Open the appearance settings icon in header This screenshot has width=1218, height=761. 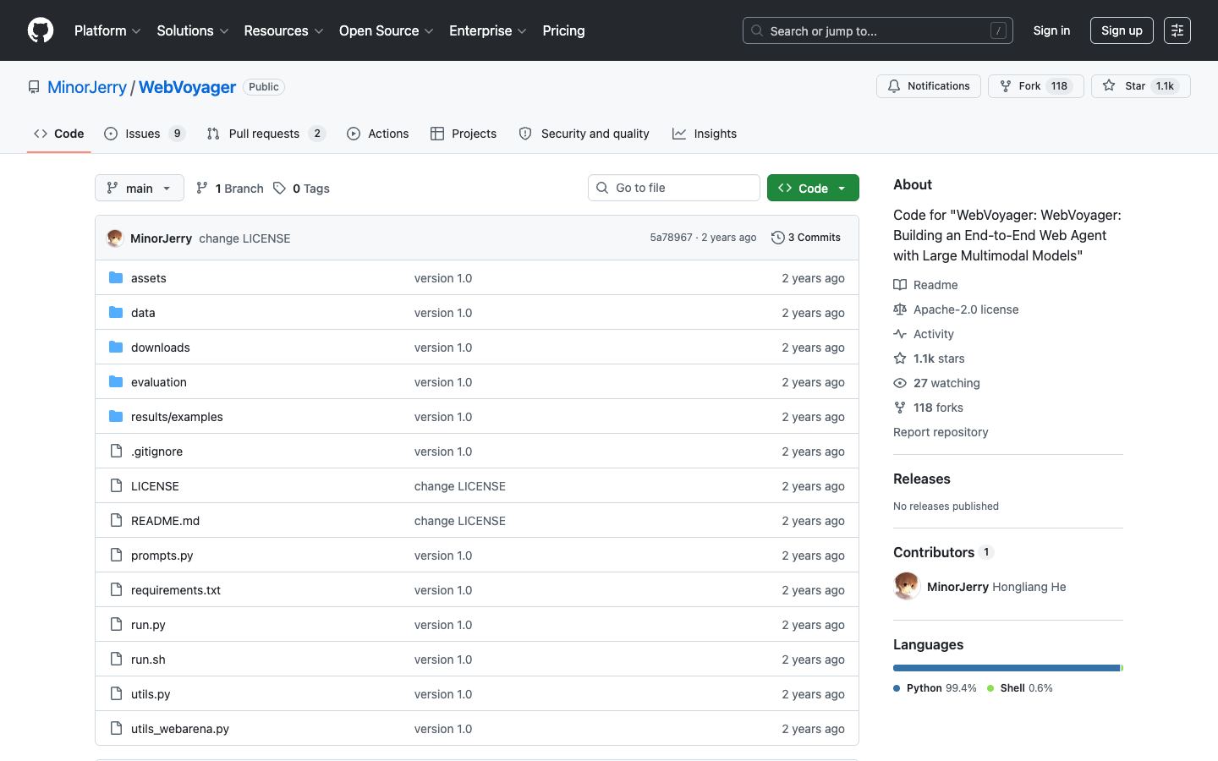pos(1177,30)
